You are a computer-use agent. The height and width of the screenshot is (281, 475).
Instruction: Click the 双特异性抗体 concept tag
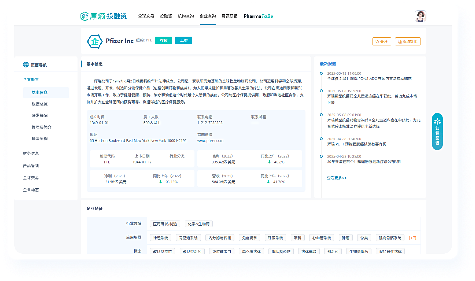click(x=390, y=251)
